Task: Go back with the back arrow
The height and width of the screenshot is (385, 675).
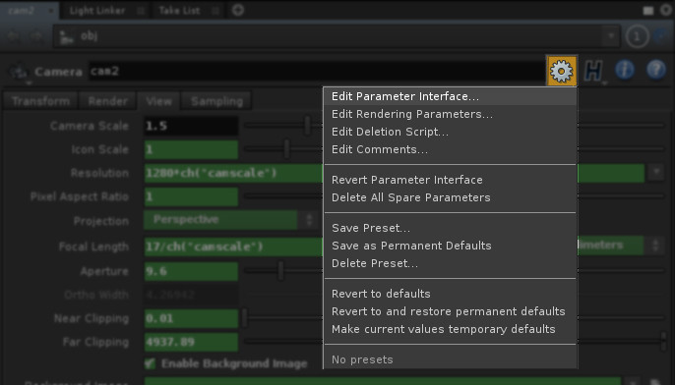Action: [13, 36]
